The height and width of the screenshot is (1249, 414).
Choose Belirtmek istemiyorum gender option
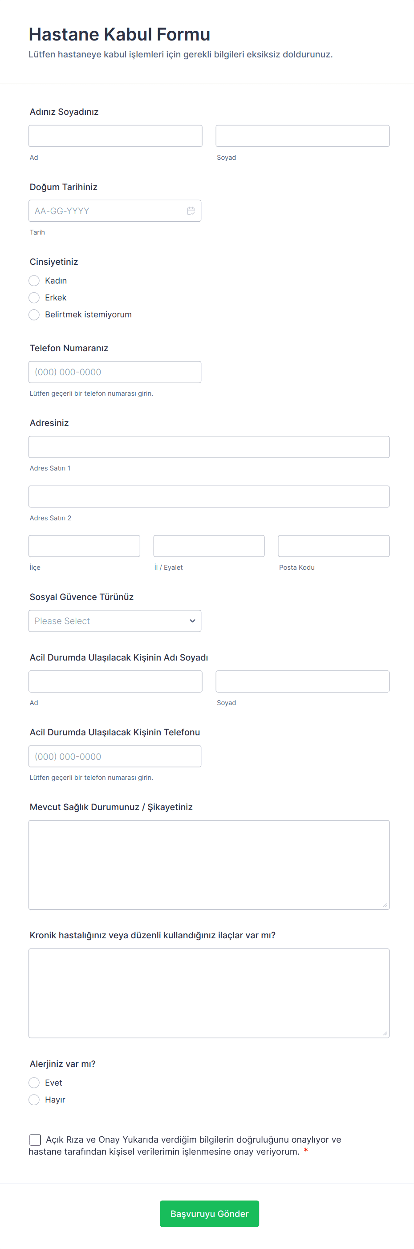[34, 315]
